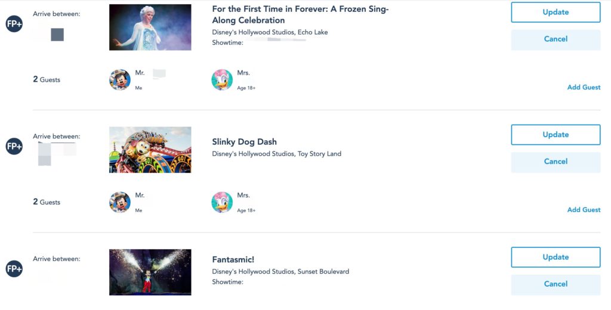Add Guest to Slinky Dog Dash reservation

pos(584,210)
